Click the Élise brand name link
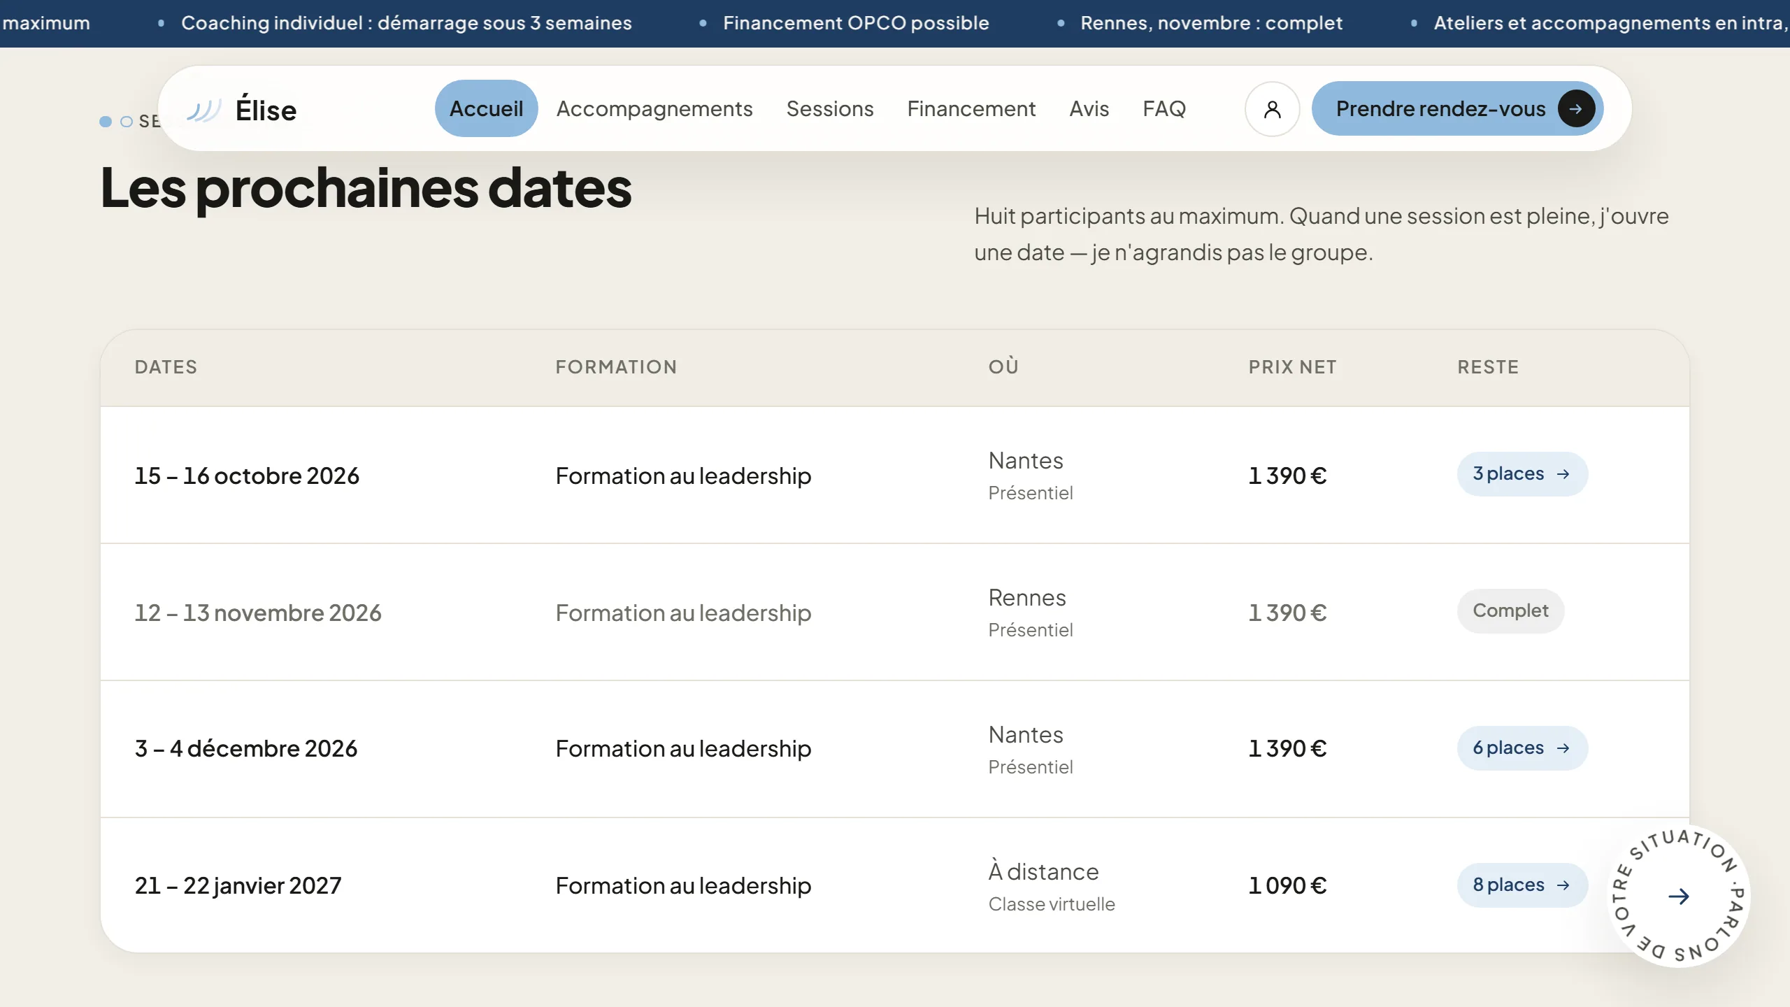This screenshot has width=1790, height=1007. coord(266,110)
